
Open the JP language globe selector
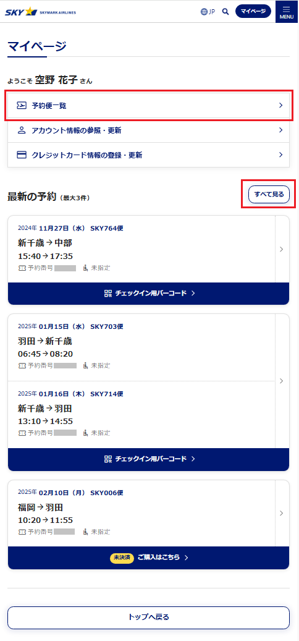click(208, 12)
